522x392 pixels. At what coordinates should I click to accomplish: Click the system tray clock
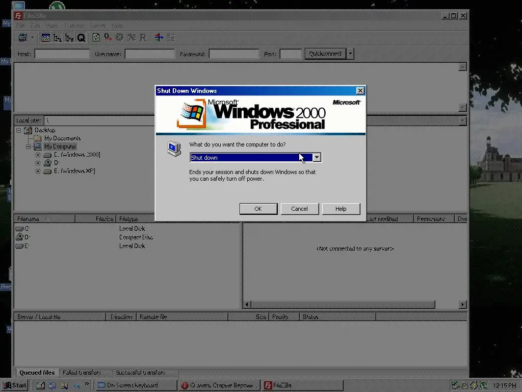tap(505, 386)
